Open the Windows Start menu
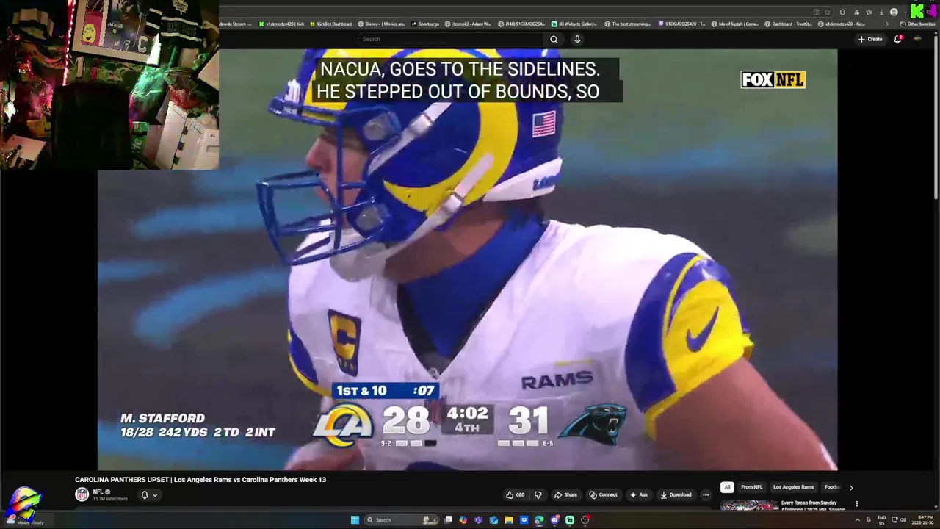 tap(355, 519)
